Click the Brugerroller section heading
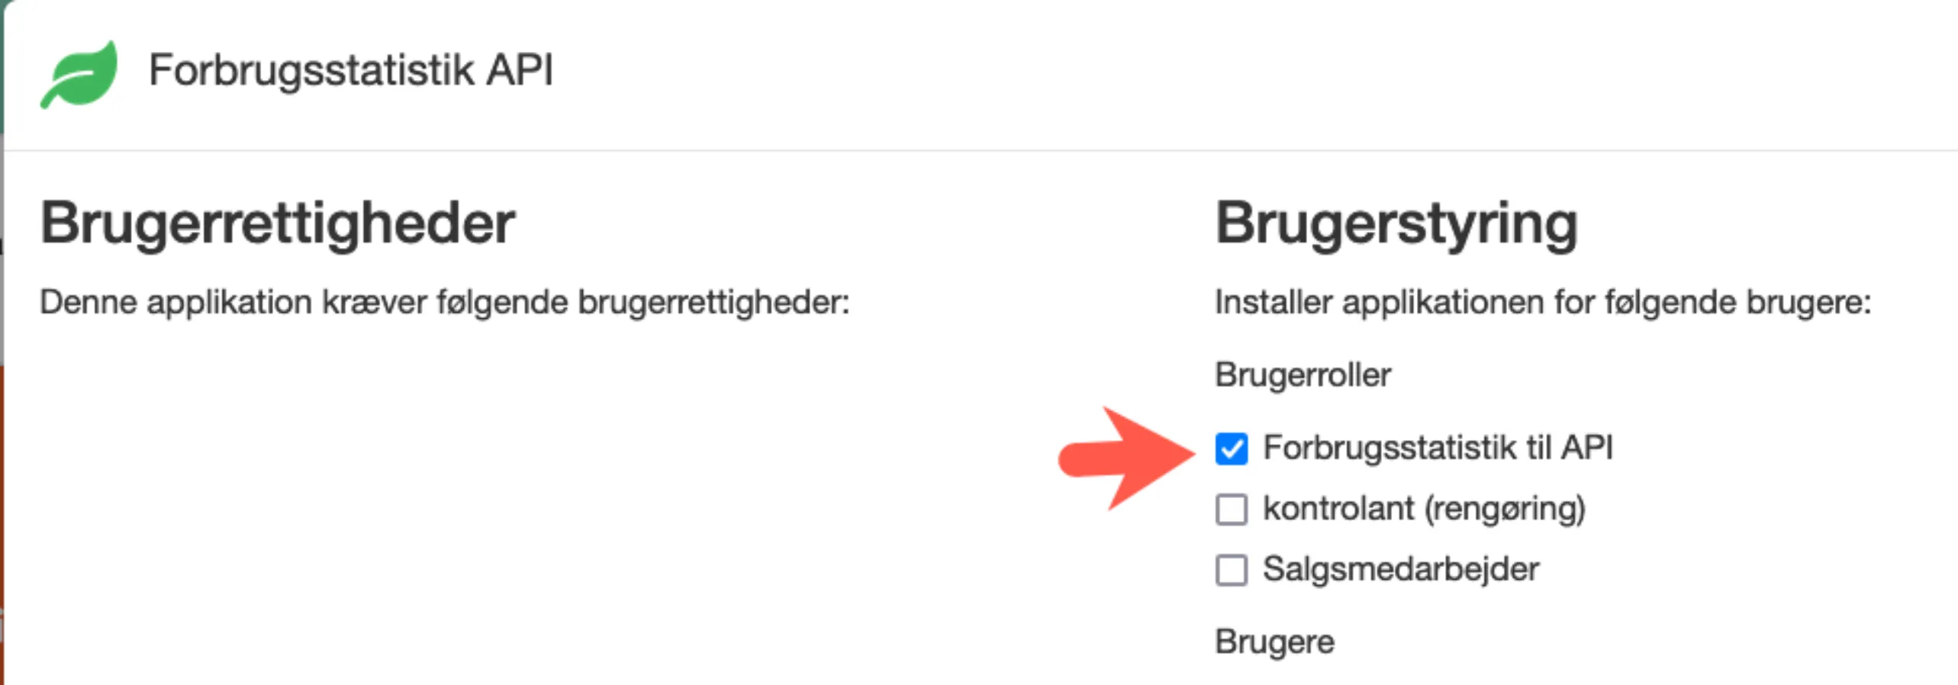Viewport: 1958px width, 685px height. (1303, 374)
